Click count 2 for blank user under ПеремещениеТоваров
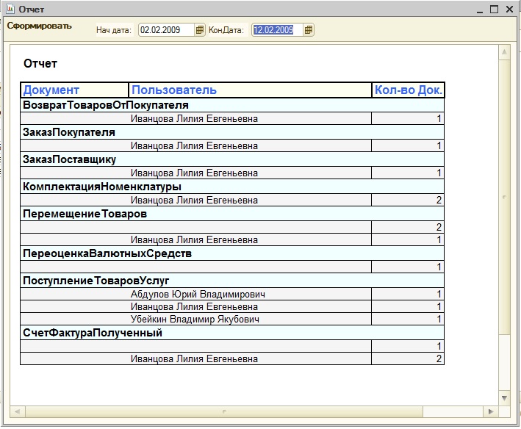 click(x=408, y=228)
